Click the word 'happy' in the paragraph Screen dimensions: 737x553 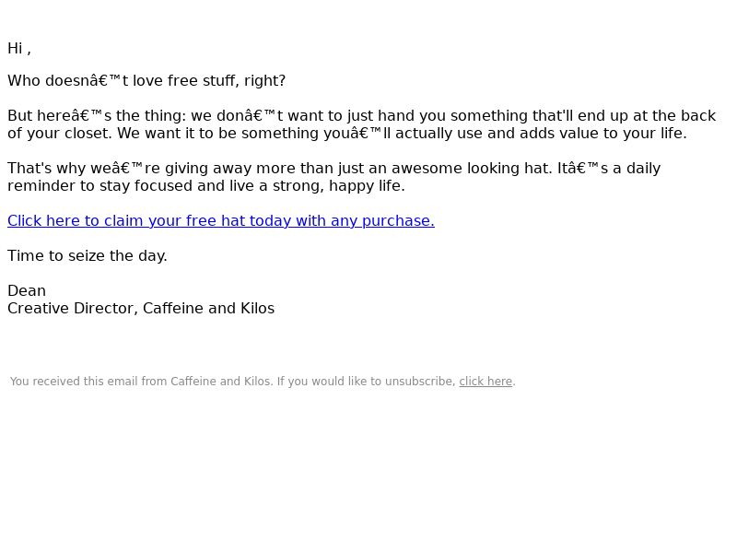click(352, 186)
